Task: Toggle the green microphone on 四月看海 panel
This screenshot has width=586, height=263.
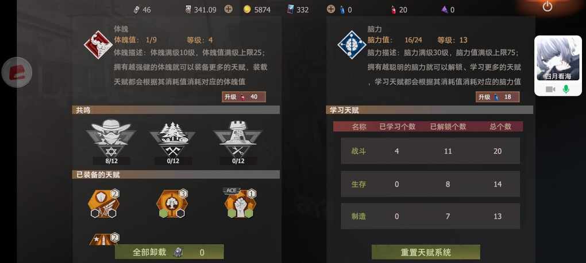Action: click(x=566, y=89)
